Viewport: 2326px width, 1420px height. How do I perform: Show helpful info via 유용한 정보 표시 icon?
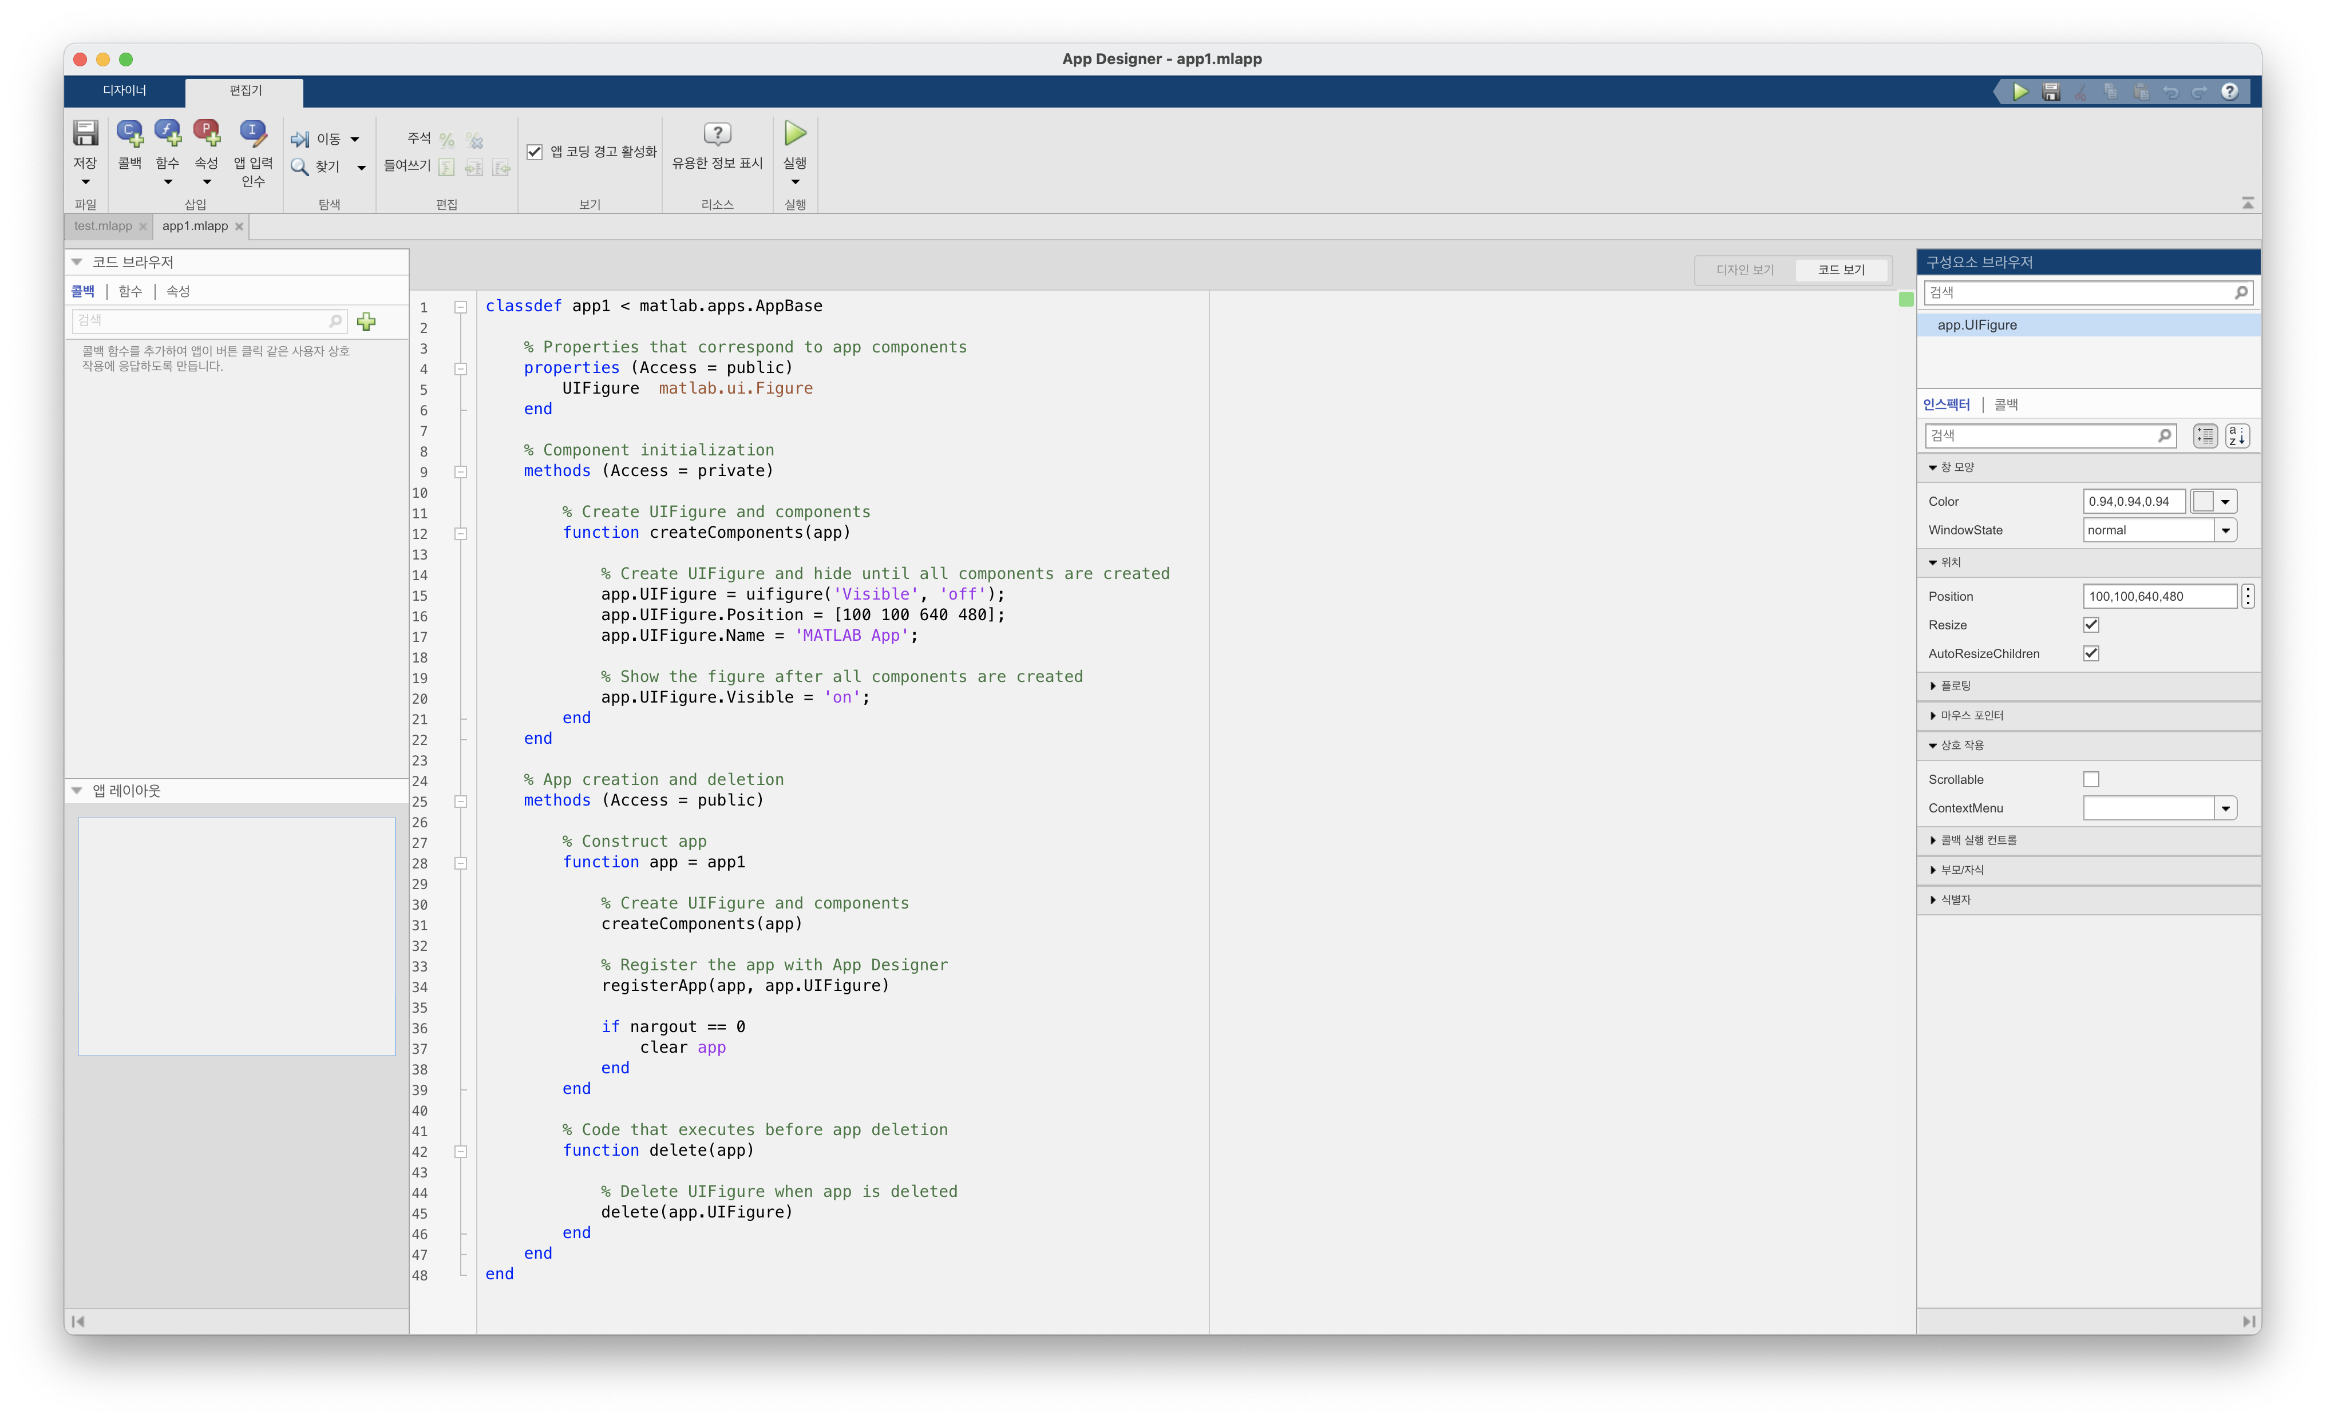(x=718, y=133)
